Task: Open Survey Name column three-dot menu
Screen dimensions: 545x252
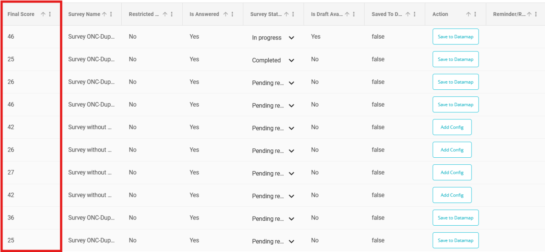Action: (x=111, y=14)
